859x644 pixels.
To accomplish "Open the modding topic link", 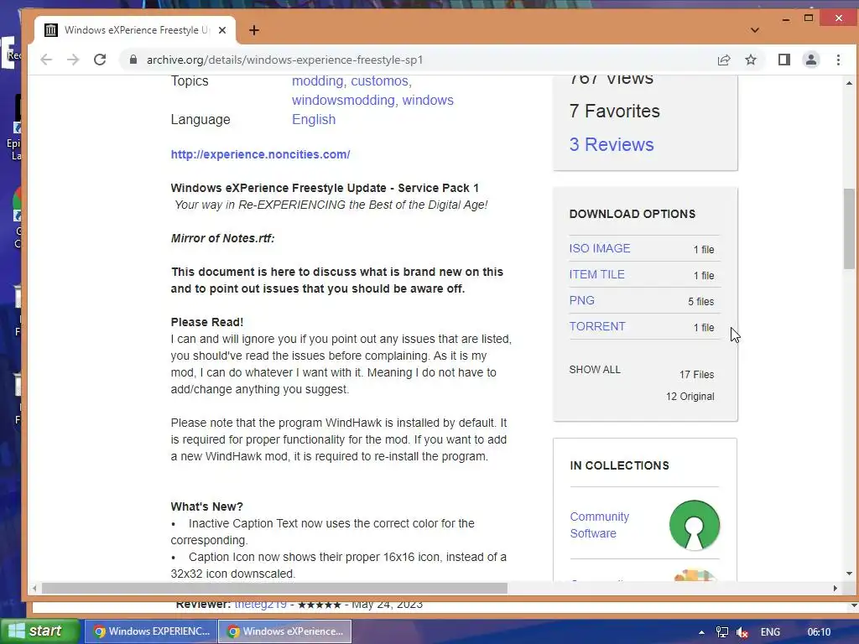I will tap(317, 81).
